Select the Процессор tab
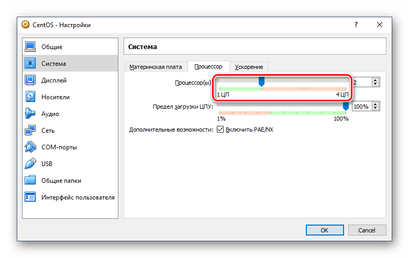This screenshot has width=409, height=258. (x=208, y=66)
